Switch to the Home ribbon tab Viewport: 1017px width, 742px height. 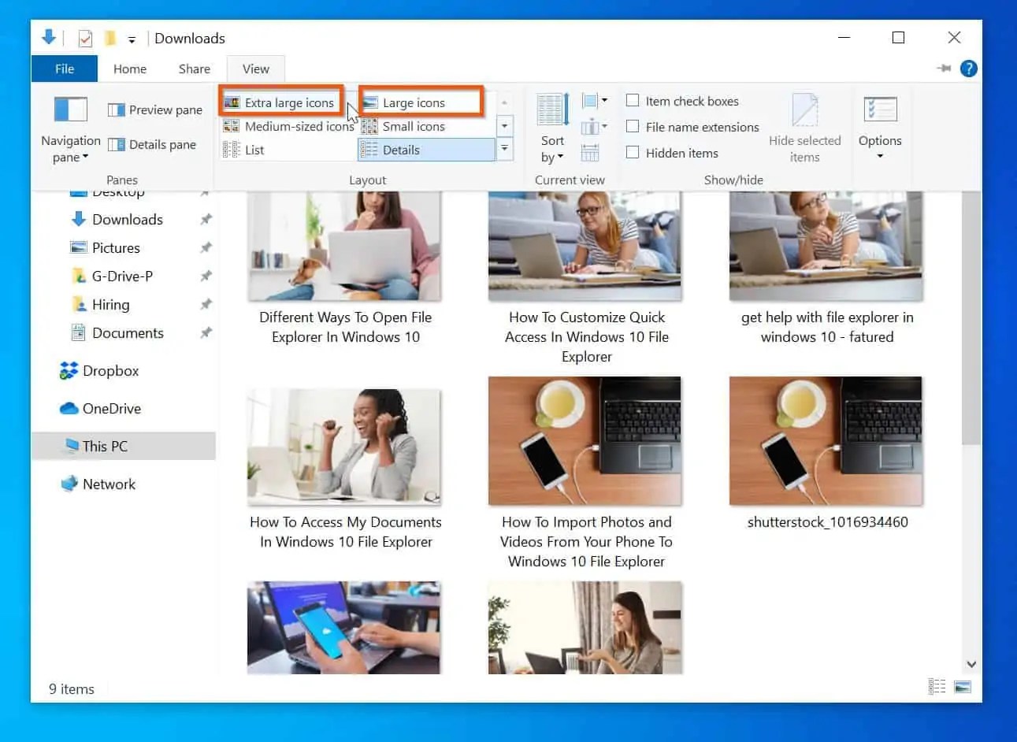[x=129, y=69]
